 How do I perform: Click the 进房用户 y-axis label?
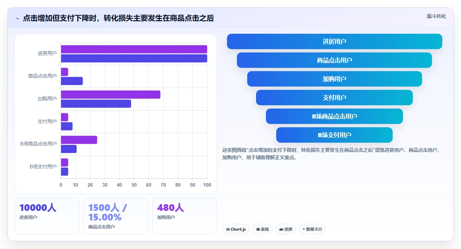pyautogui.click(x=47, y=54)
